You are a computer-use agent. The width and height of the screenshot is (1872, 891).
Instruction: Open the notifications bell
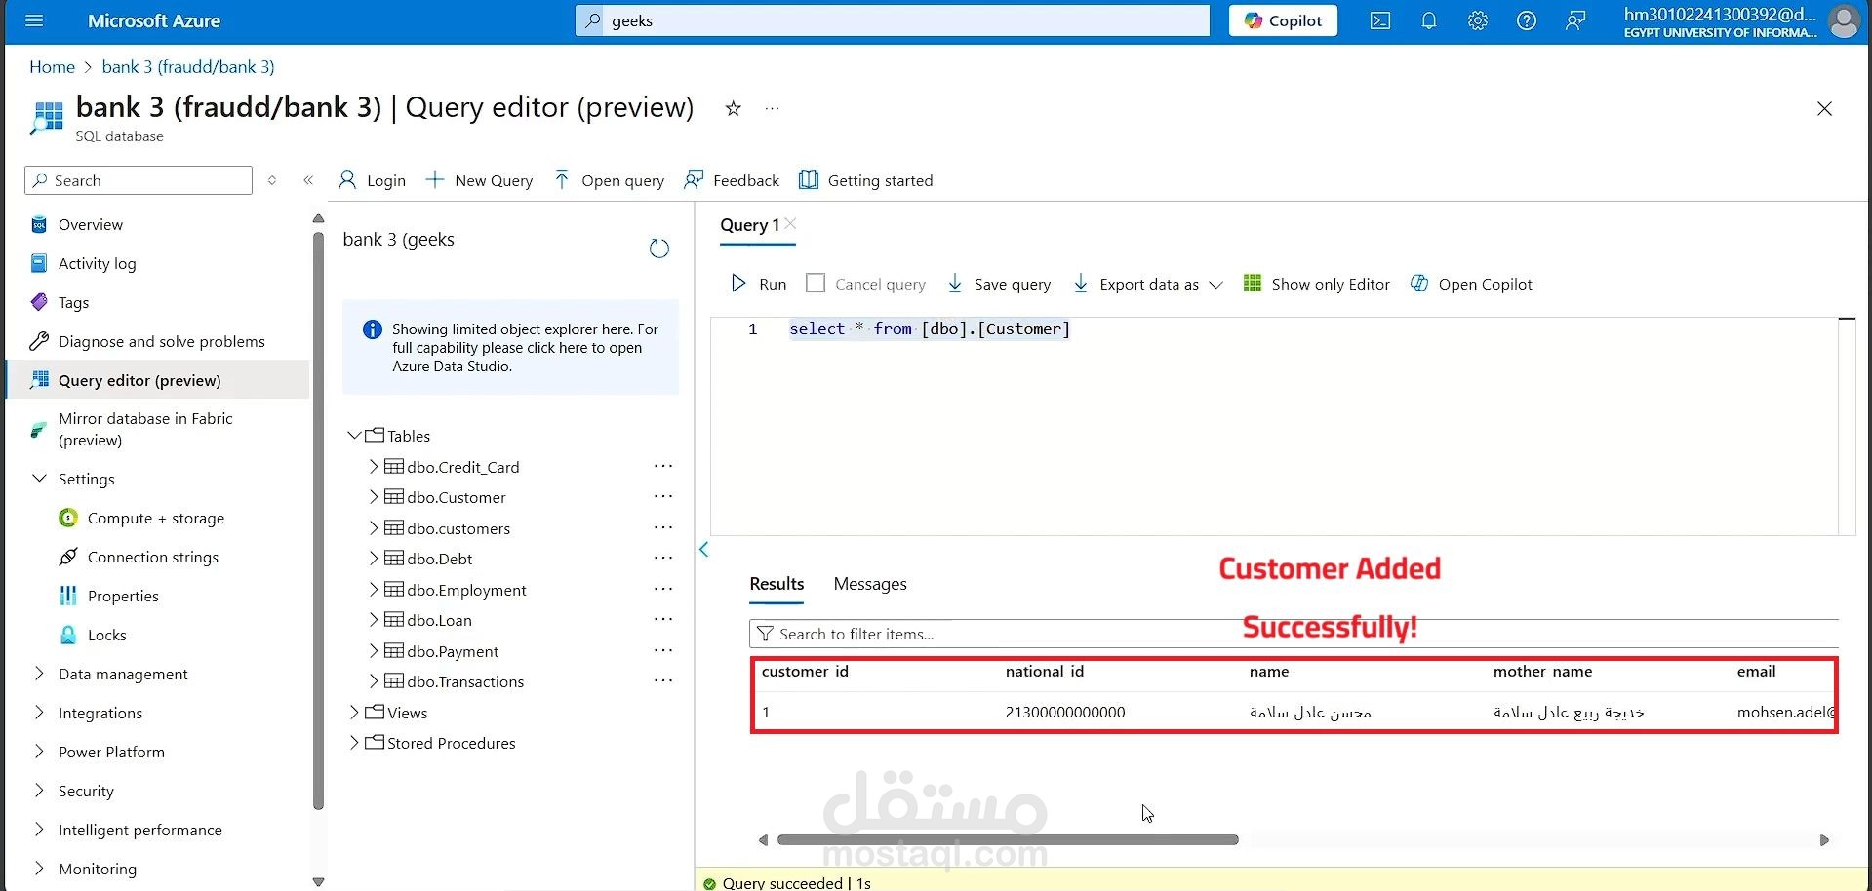1429,20
